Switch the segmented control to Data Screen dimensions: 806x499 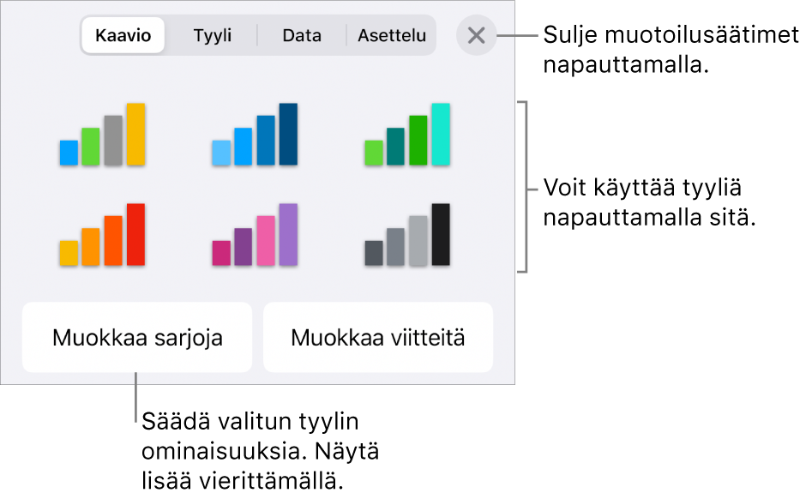[x=301, y=36]
